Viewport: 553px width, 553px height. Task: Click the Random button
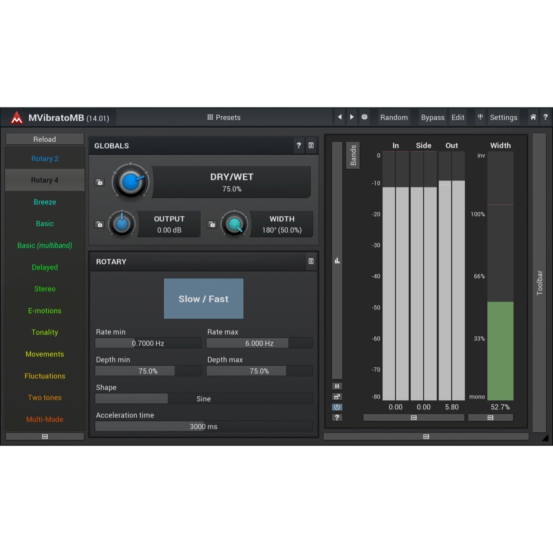click(394, 117)
